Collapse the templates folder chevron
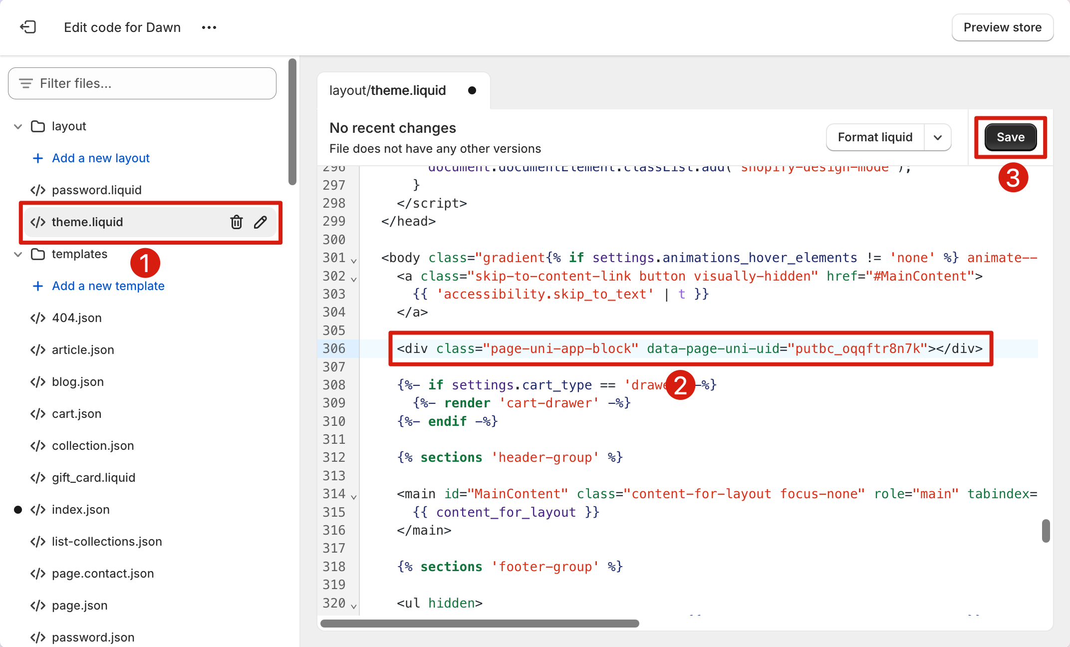This screenshot has width=1070, height=647. 18,254
